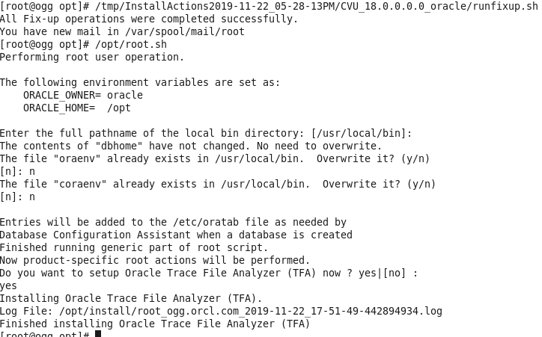Click the terminal cursor block at the prompt
The height and width of the screenshot is (337, 542).
pos(98,333)
